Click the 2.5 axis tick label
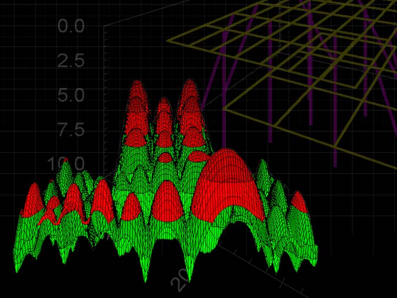Viewport: 397px width, 298px height. (x=79, y=61)
